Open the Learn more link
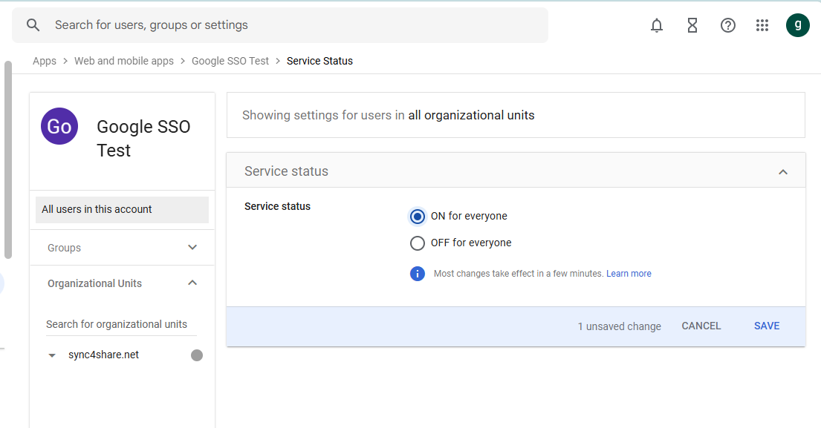This screenshot has height=428, width=821. point(629,273)
